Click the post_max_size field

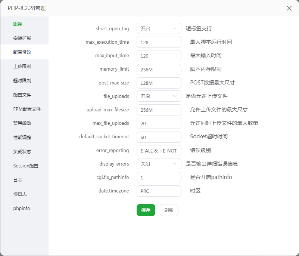point(159,83)
